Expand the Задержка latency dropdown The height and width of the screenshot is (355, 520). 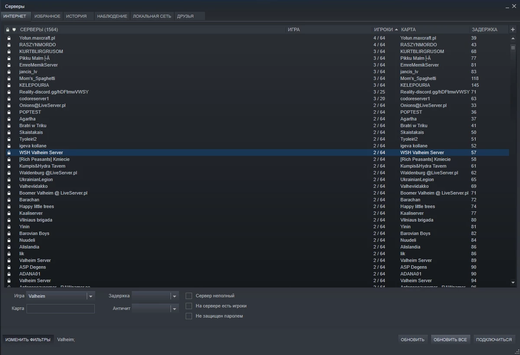click(x=155, y=296)
